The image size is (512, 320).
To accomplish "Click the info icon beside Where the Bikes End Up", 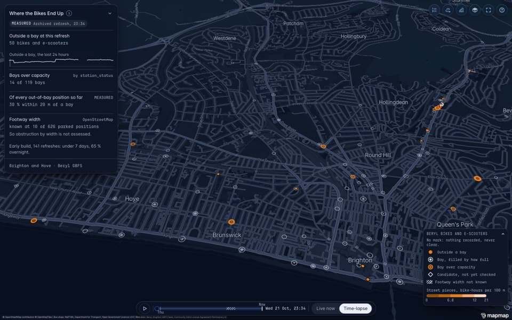I will point(69,13).
